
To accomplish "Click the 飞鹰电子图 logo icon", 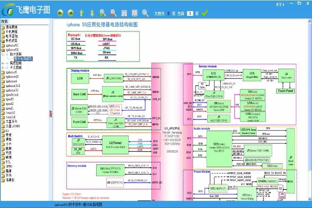I will coord(8,10).
